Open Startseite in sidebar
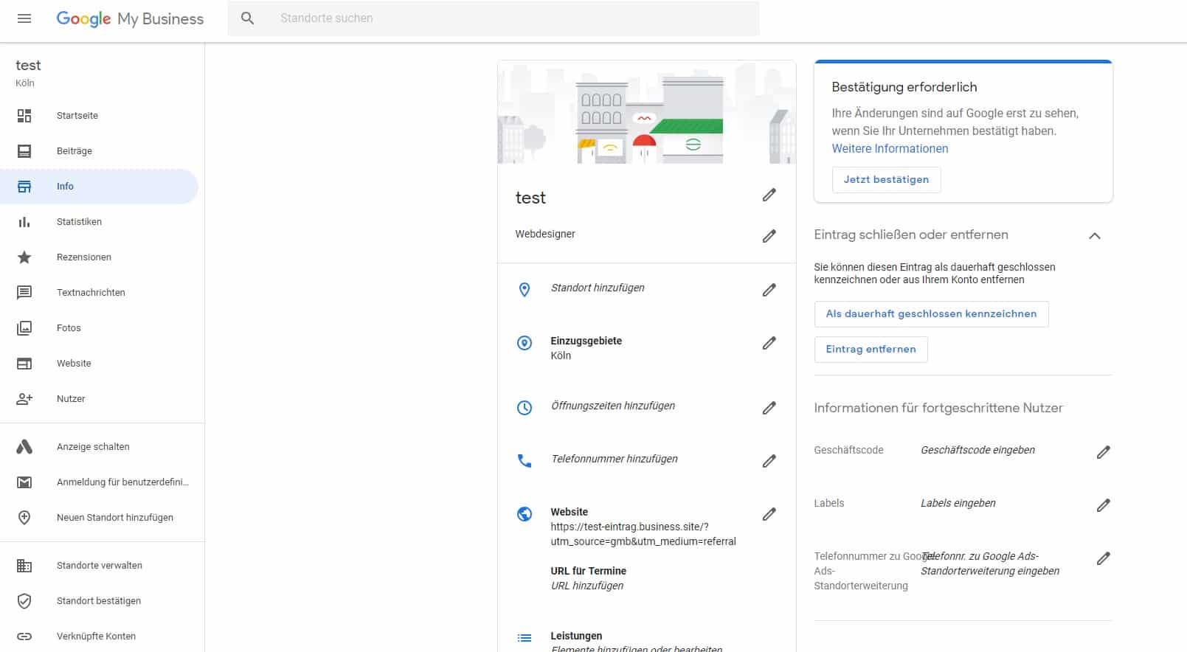The height and width of the screenshot is (652, 1187). pos(77,116)
